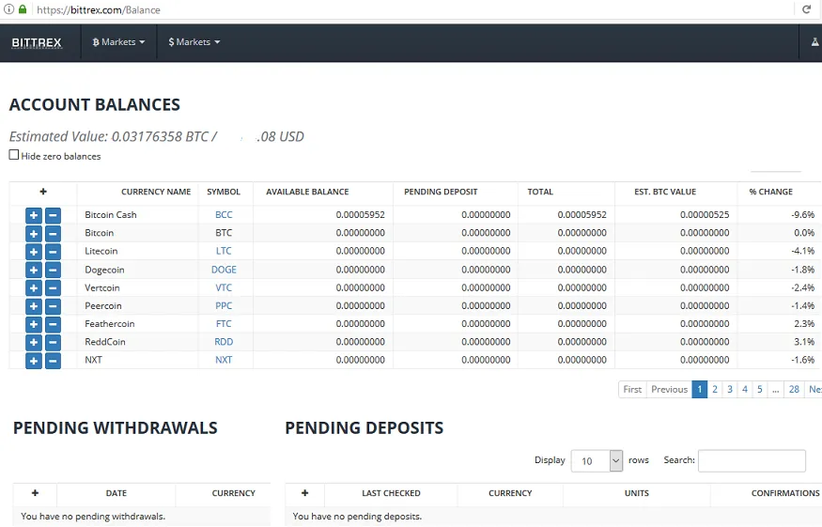Click the withdraw minus icon for Dogecoin
Image resolution: width=822 pixels, height=527 pixels.
pyautogui.click(x=53, y=270)
